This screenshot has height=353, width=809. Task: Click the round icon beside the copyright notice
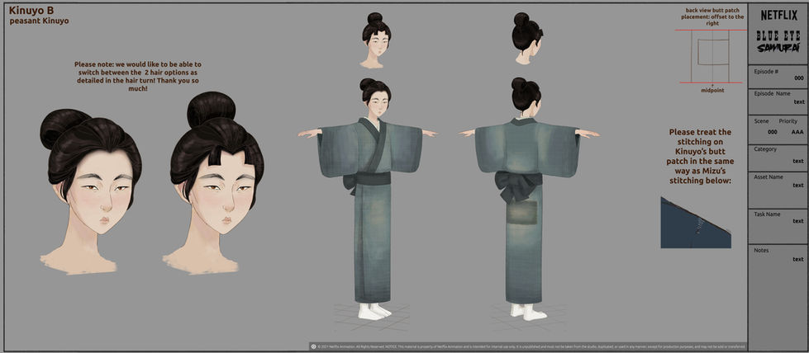[x=313, y=346]
